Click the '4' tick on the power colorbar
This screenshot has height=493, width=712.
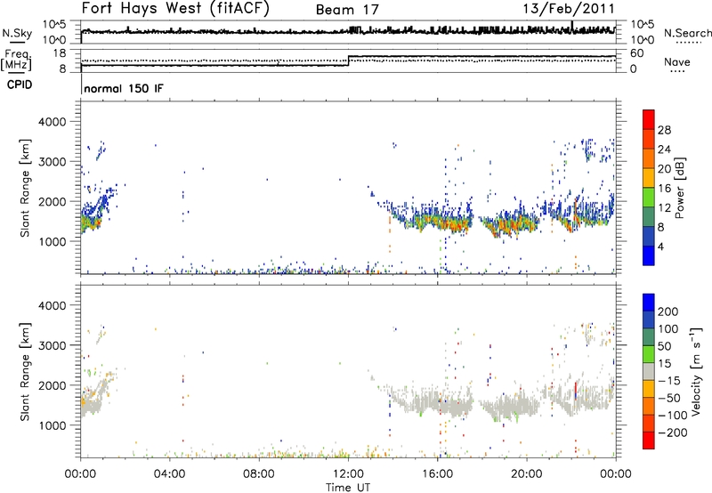click(x=660, y=246)
